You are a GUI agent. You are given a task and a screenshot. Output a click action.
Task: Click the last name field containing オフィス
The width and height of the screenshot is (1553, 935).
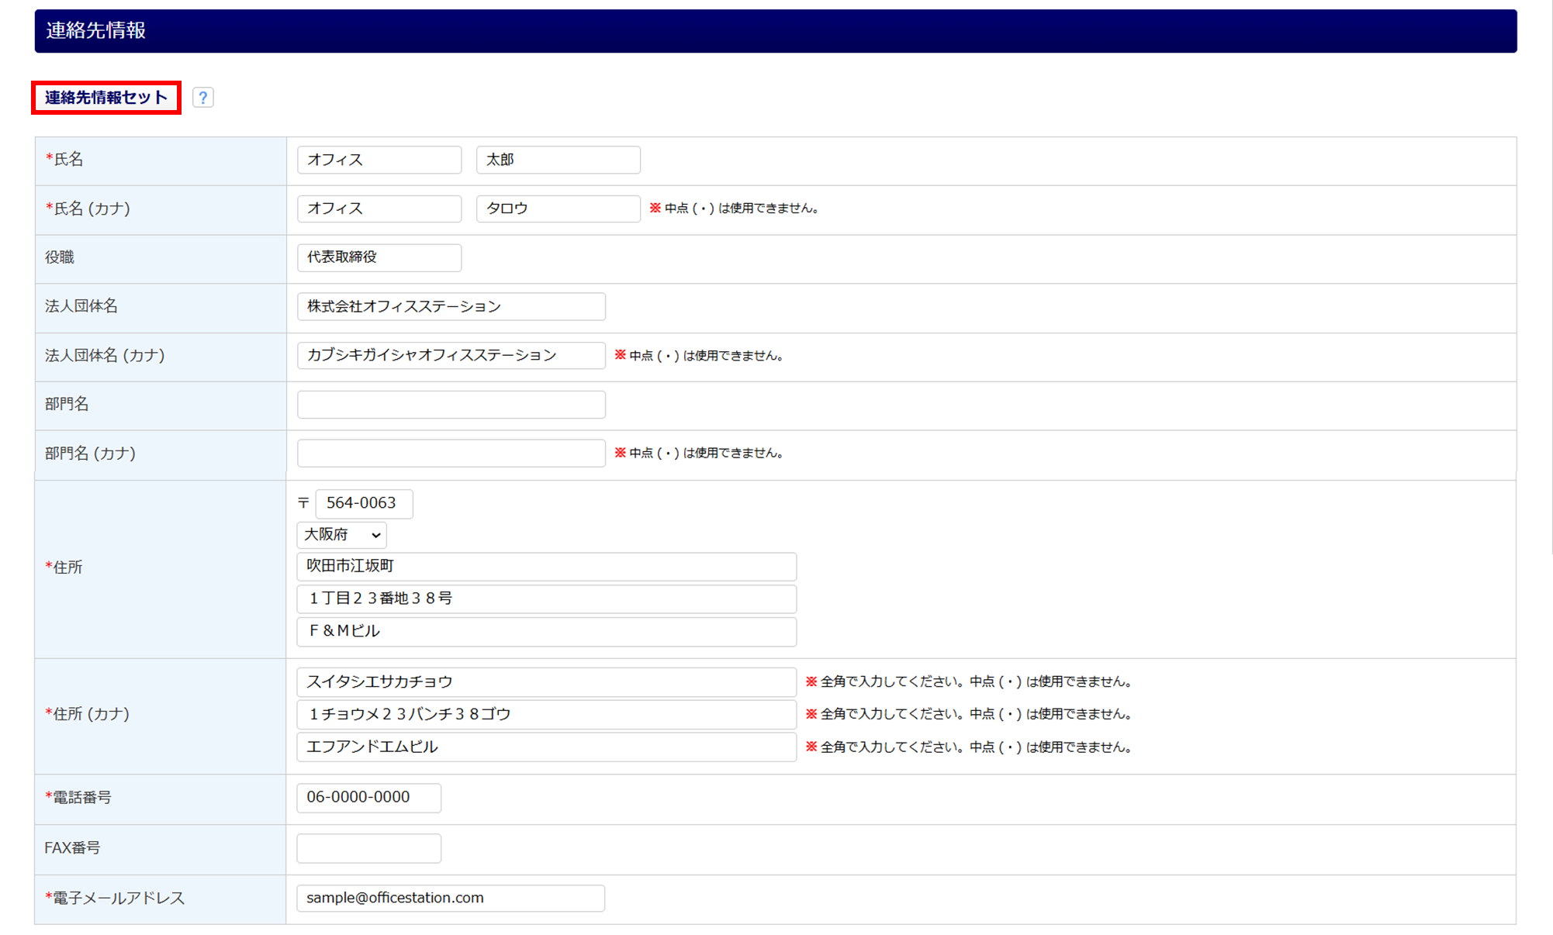click(379, 160)
